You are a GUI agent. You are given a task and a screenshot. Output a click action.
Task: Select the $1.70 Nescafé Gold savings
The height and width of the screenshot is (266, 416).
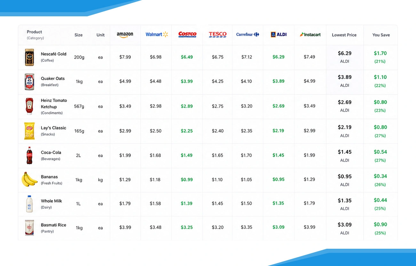coord(380,53)
